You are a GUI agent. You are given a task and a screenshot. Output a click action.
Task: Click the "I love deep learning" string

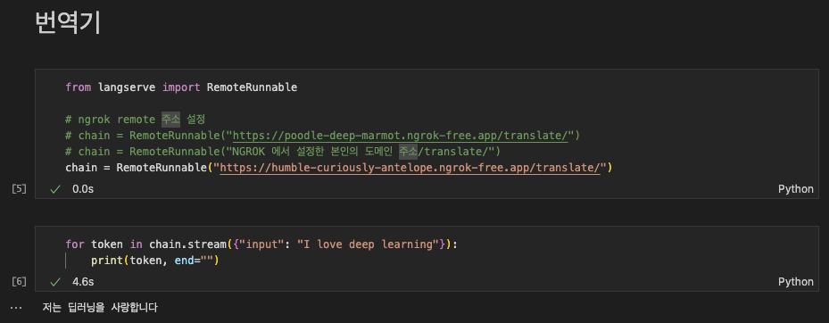pos(369,244)
